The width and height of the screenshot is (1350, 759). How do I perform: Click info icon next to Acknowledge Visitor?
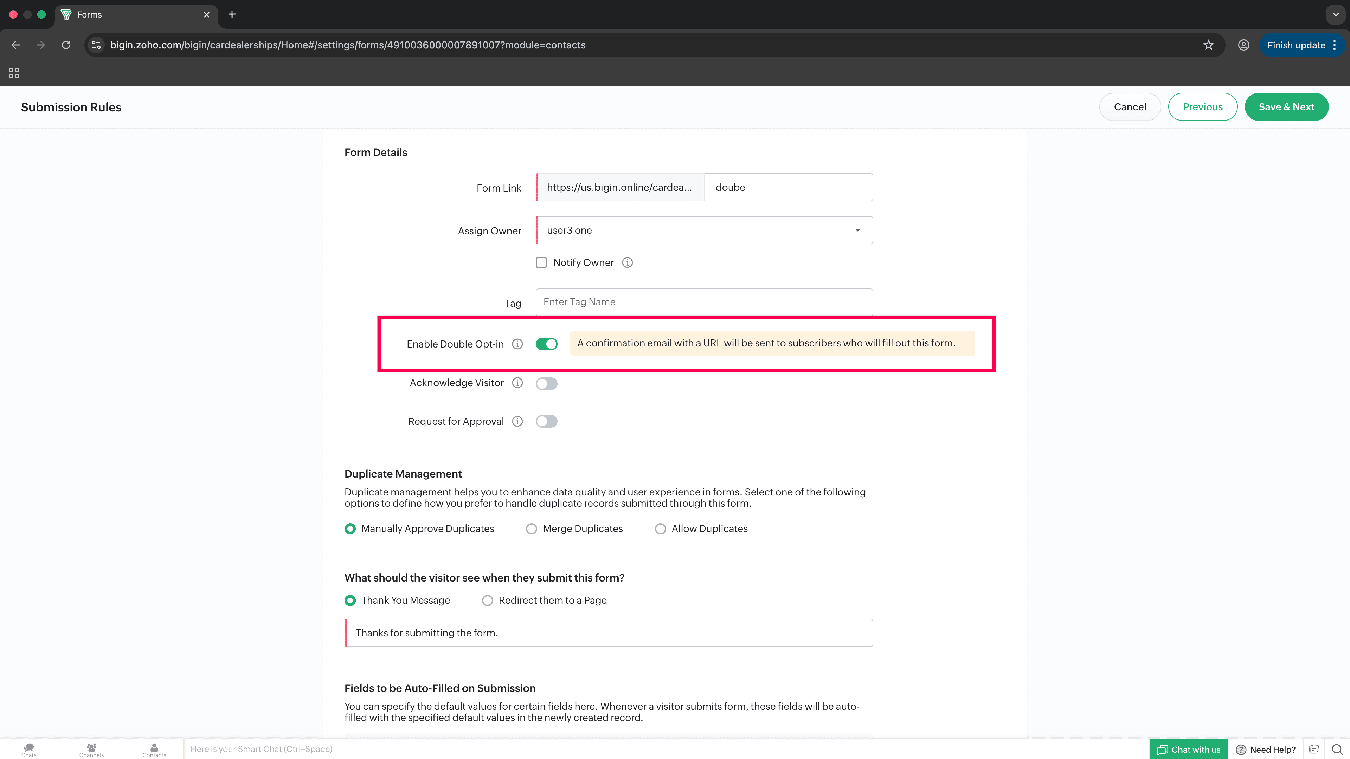pos(517,383)
